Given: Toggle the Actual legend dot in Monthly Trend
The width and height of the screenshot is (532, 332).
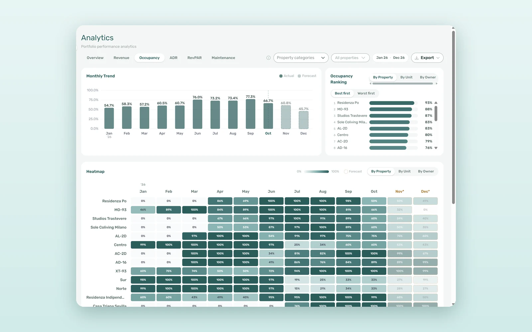Looking at the screenshot, I should (281, 76).
